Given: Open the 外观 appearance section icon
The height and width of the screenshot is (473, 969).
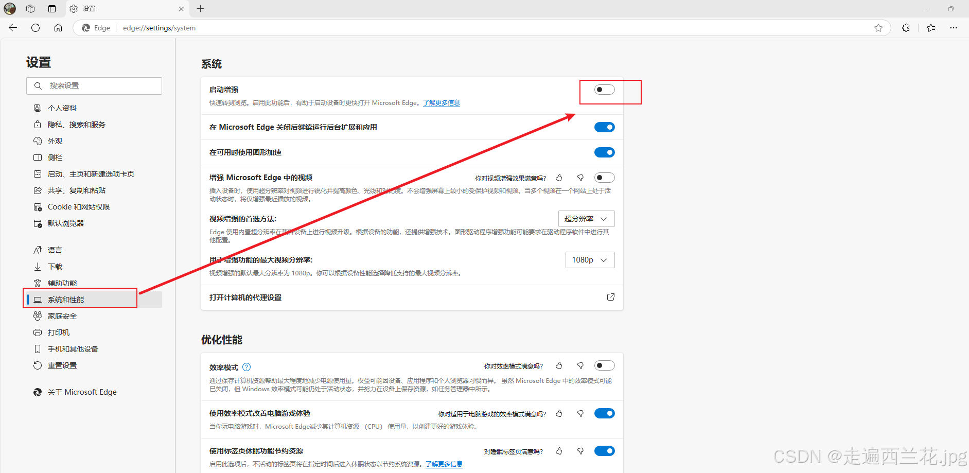Looking at the screenshot, I should click(x=38, y=141).
